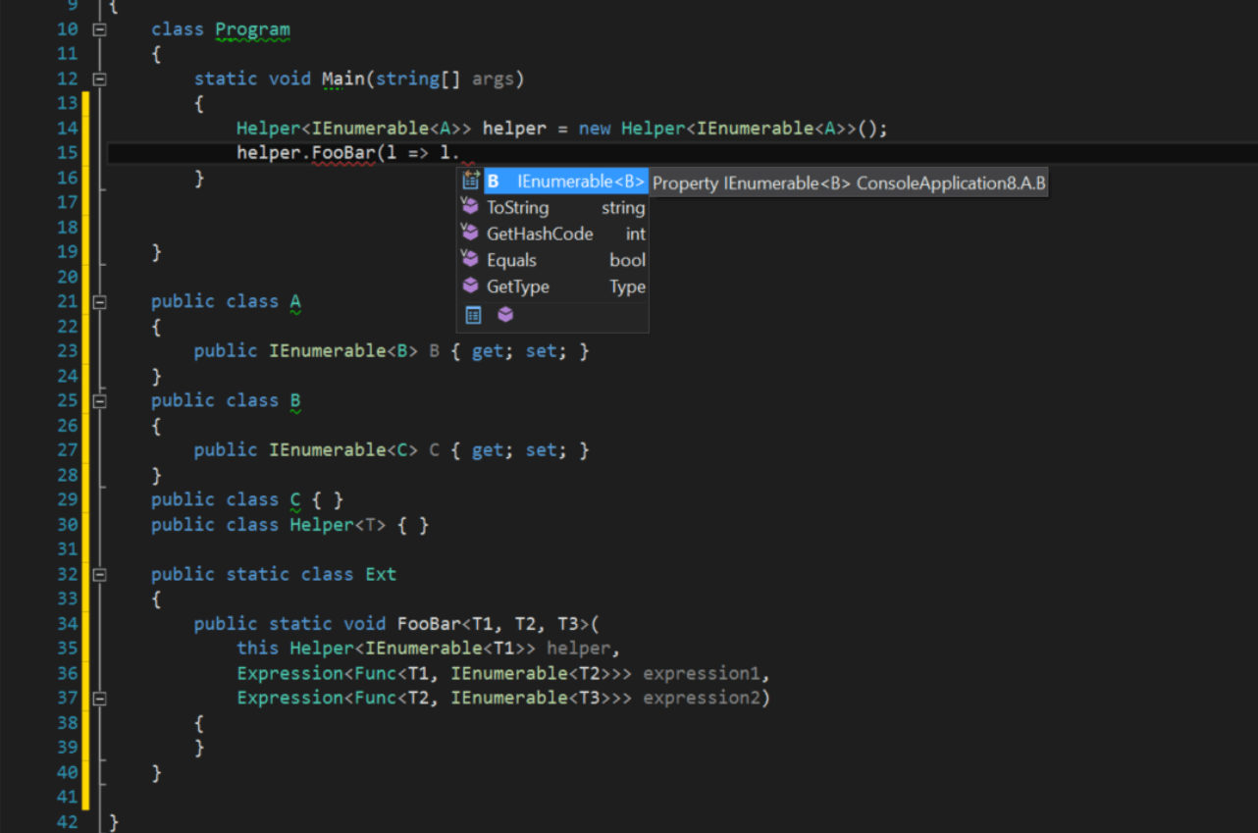This screenshot has width=1258, height=833.
Task: Toggle the fold box next to the Main method
Action: (99, 78)
